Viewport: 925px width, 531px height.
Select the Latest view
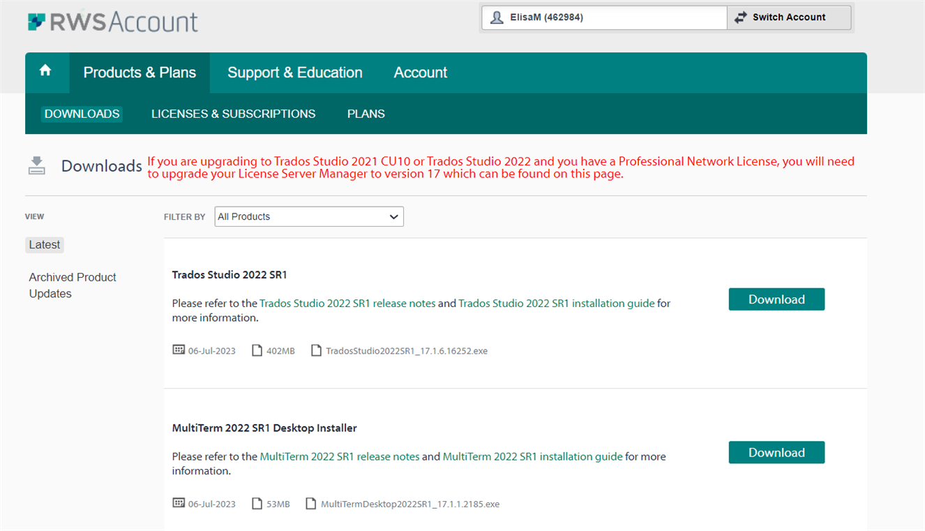pyautogui.click(x=45, y=245)
